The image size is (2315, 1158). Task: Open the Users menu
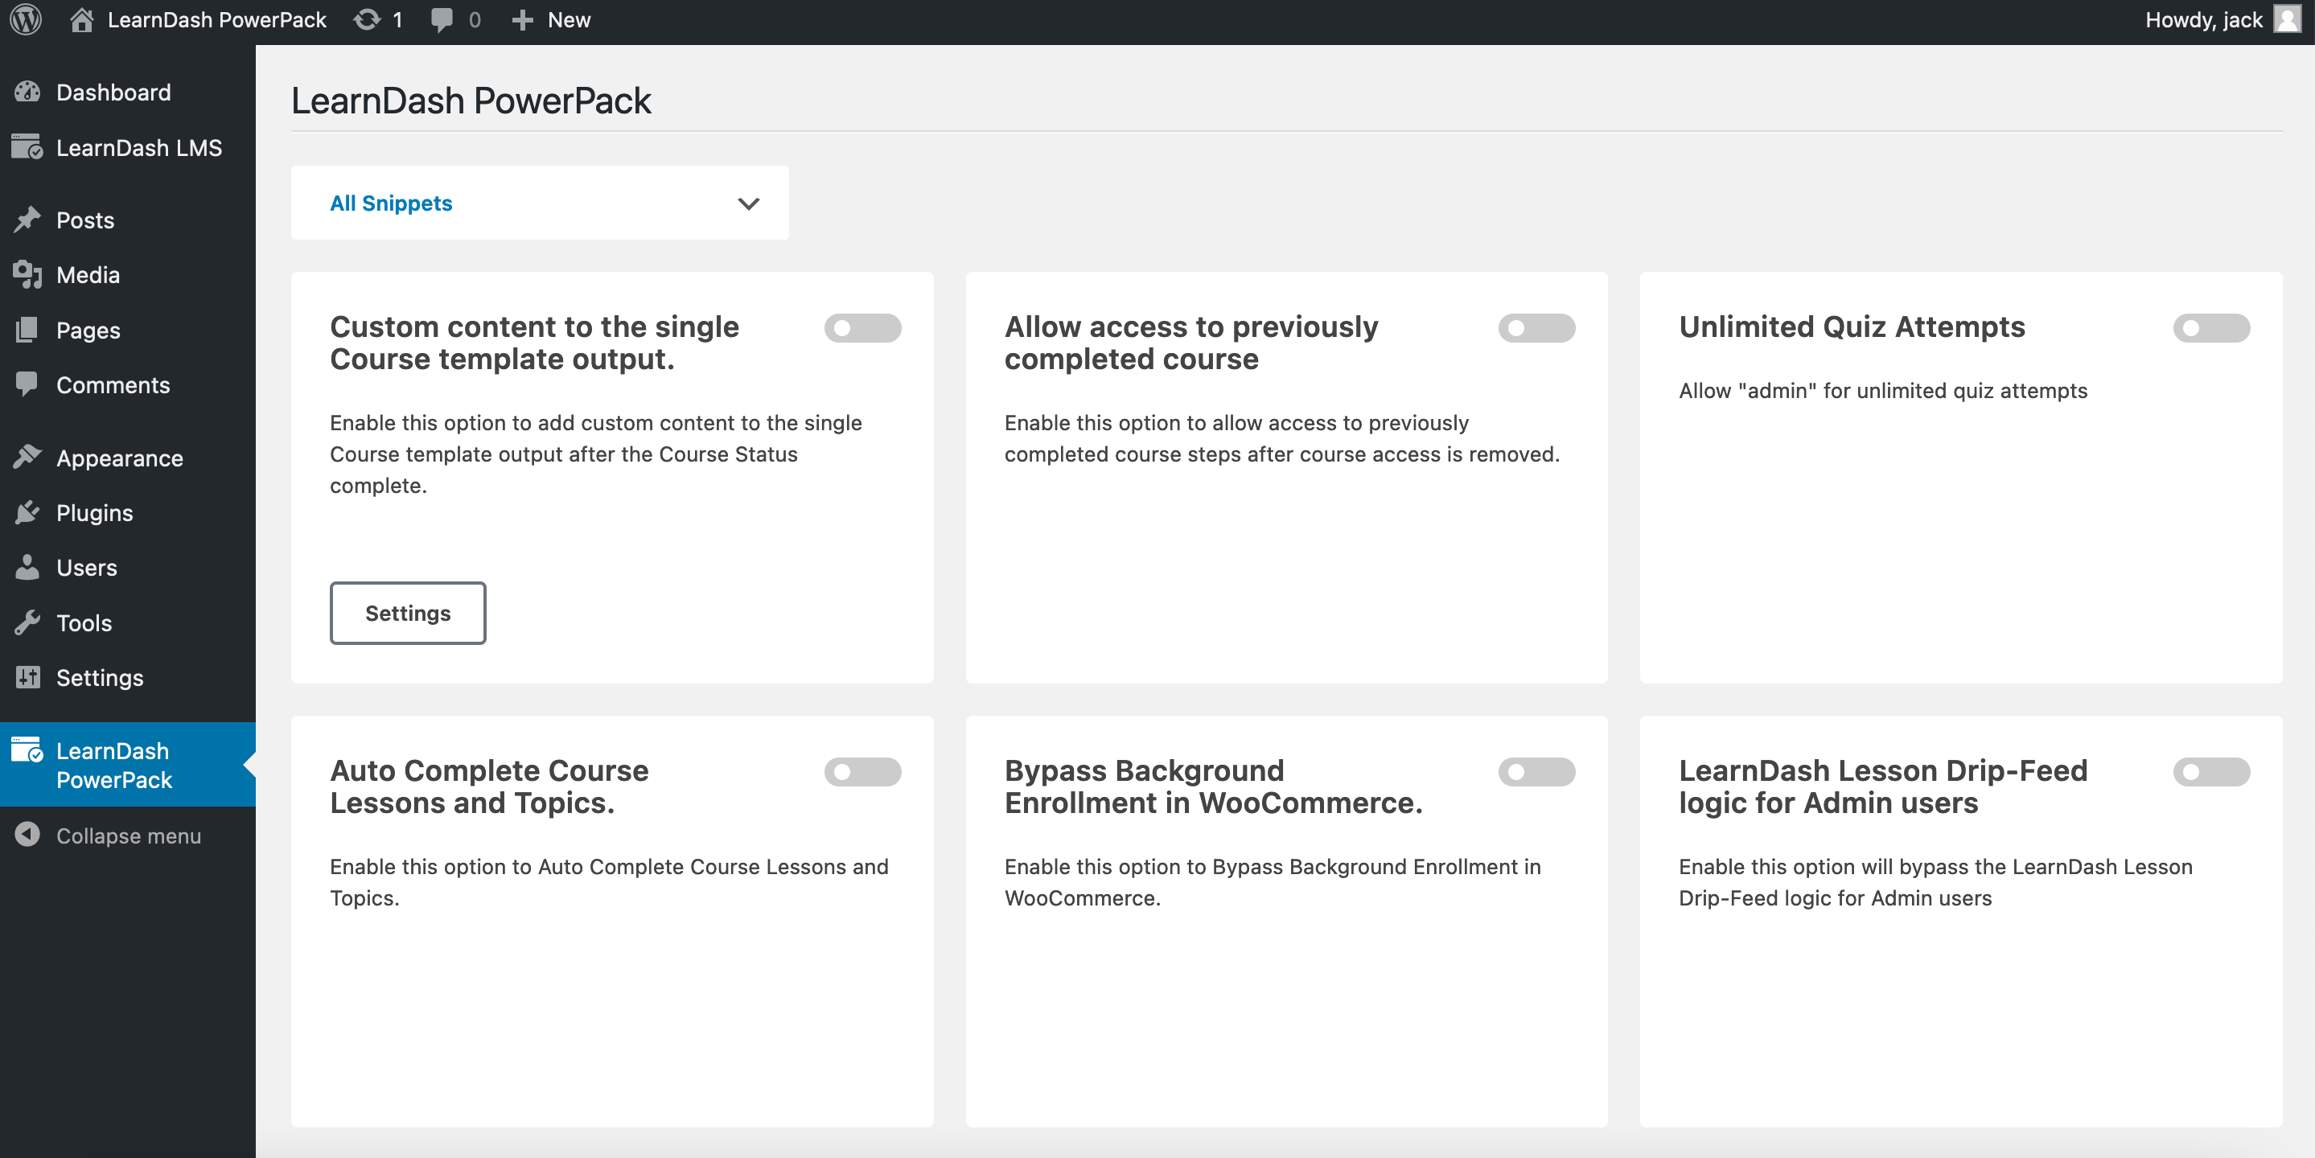click(x=128, y=567)
